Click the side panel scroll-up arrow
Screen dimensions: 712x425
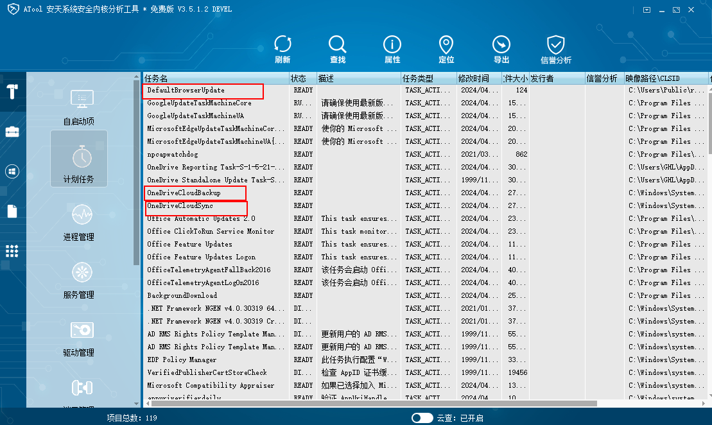point(136,76)
